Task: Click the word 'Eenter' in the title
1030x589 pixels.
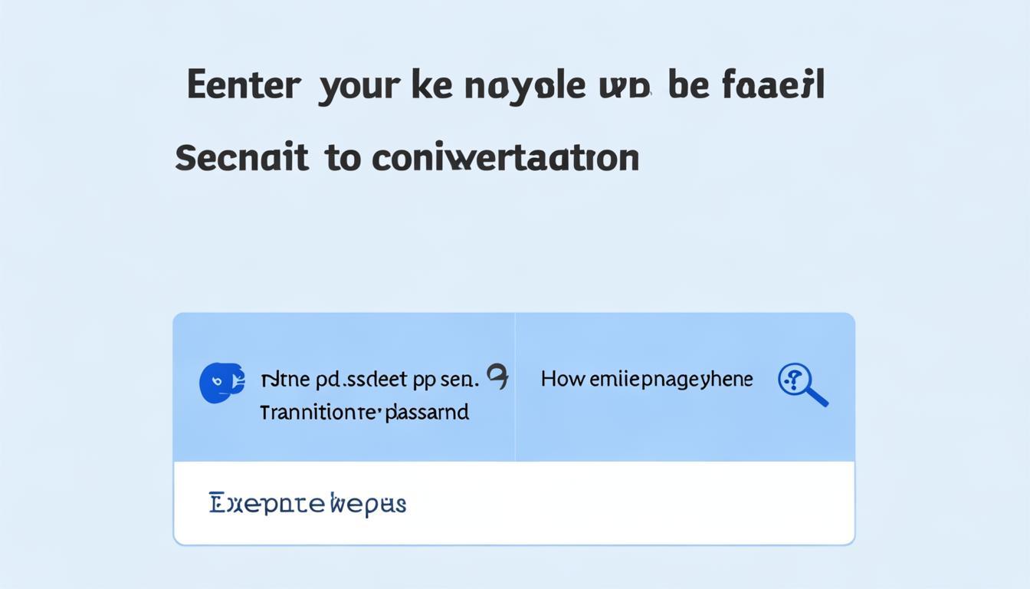Action: [x=243, y=86]
